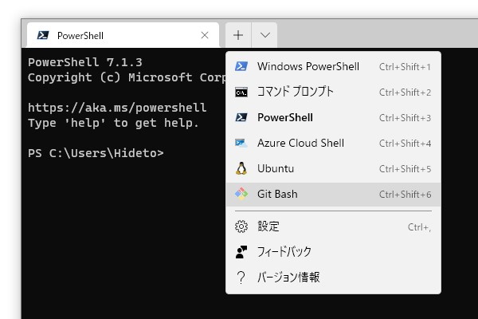478x319 pixels.
Task: Open バージョン情報 menu entry
Action: coord(333,278)
